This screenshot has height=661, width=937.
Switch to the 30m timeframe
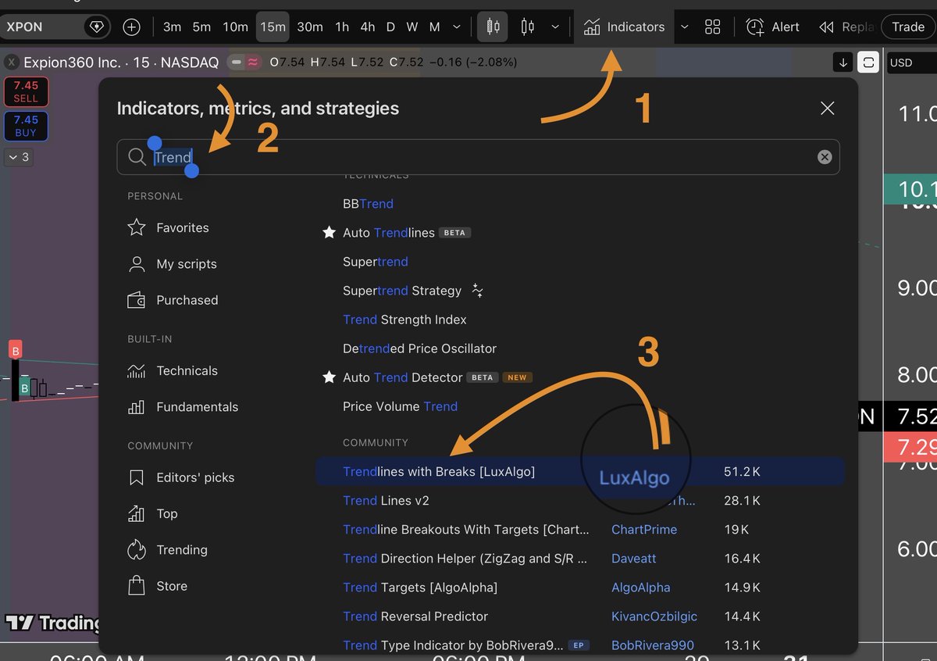click(310, 27)
